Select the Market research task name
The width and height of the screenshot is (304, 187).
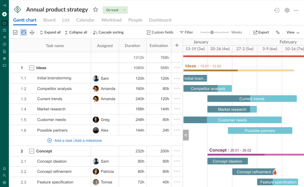[51, 109]
